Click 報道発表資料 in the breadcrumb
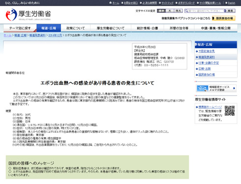 (x=37, y=35)
